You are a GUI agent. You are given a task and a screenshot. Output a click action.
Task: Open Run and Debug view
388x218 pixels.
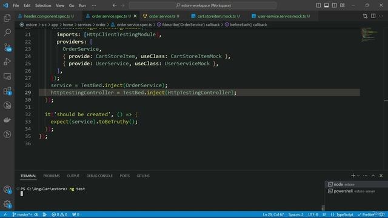7,62
